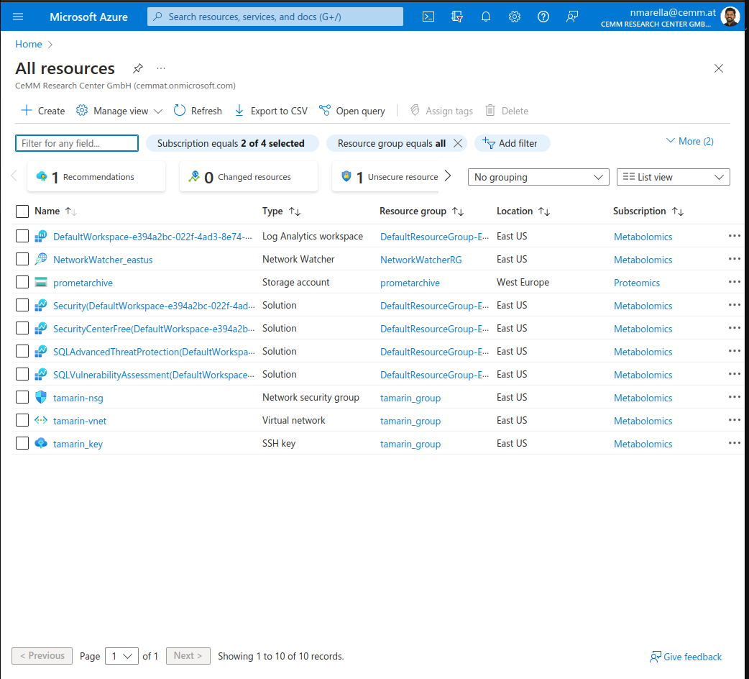Open the page number dropdown

(x=121, y=656)
